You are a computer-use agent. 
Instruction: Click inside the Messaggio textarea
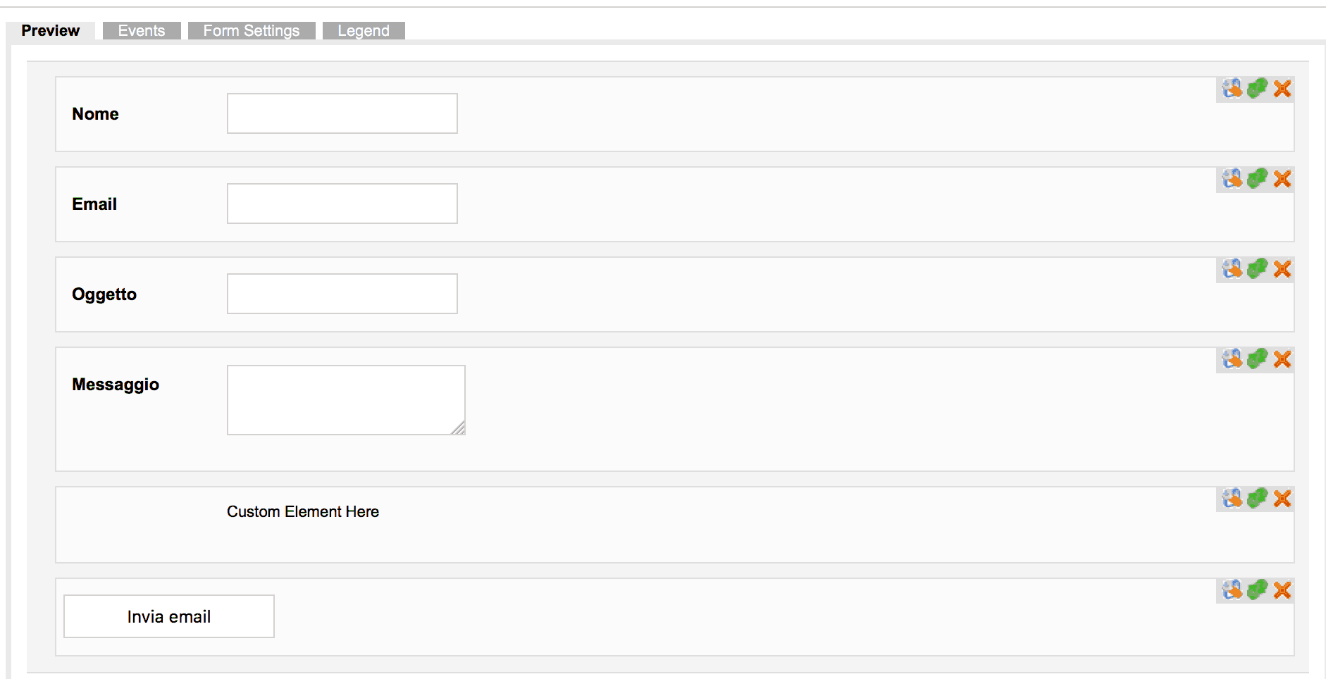click(346, 400)
